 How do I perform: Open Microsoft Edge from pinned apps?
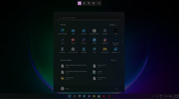pos(62,32)
